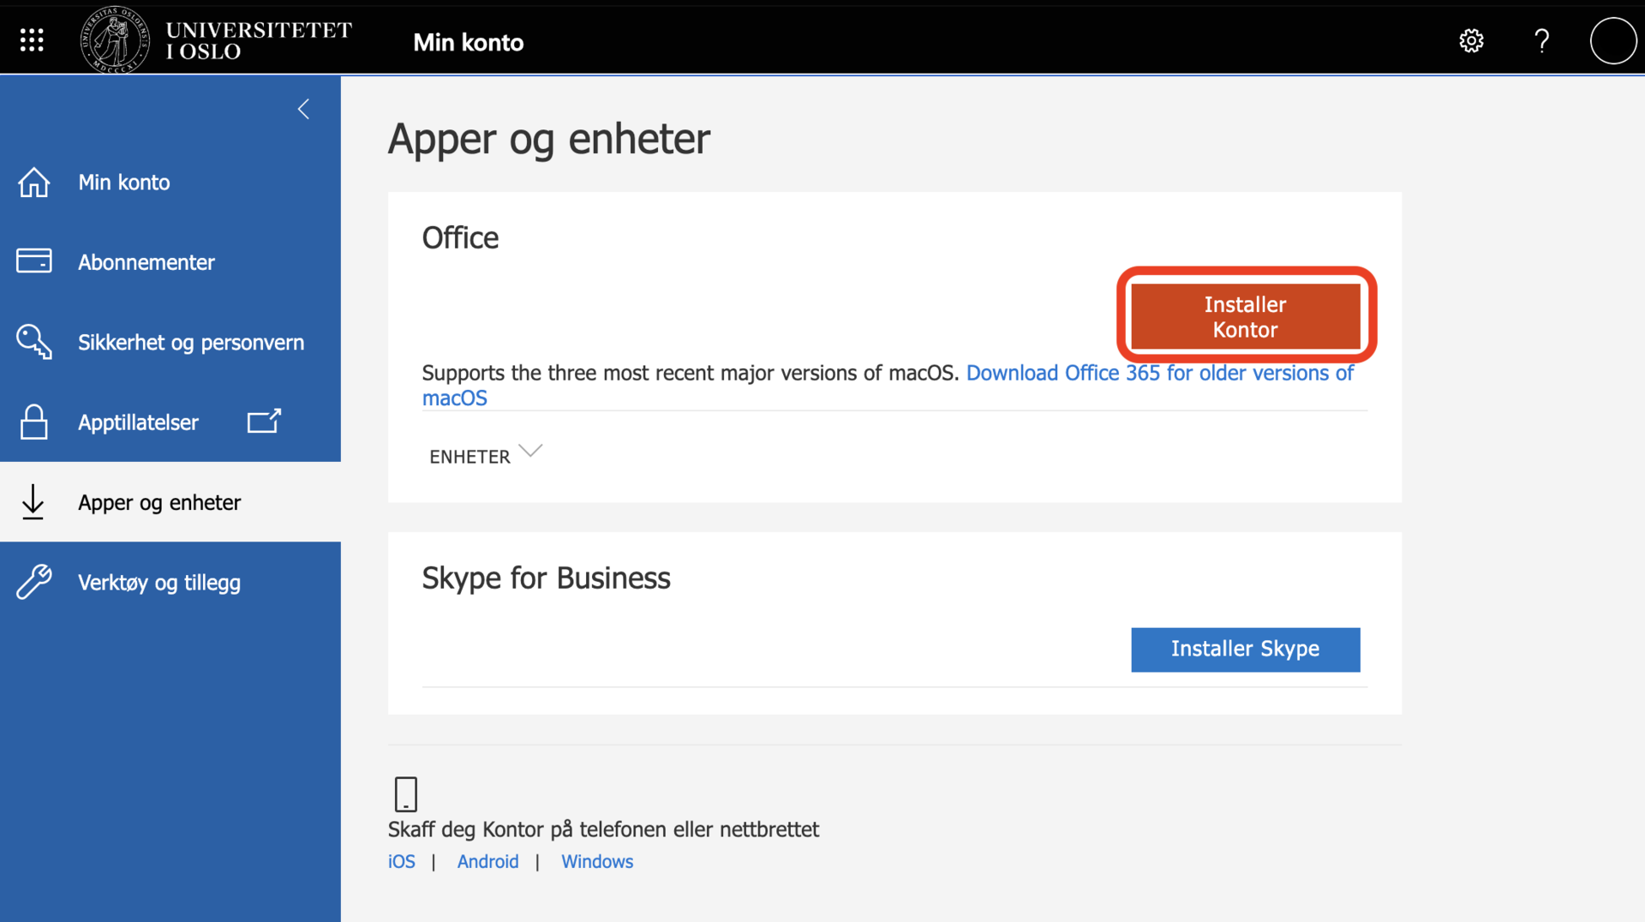Open the Android download link

(x=488, y=861)
